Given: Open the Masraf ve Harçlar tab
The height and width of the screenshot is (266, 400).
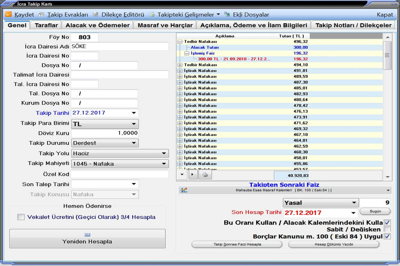Looking at the screenshot, I should point(165,25).
